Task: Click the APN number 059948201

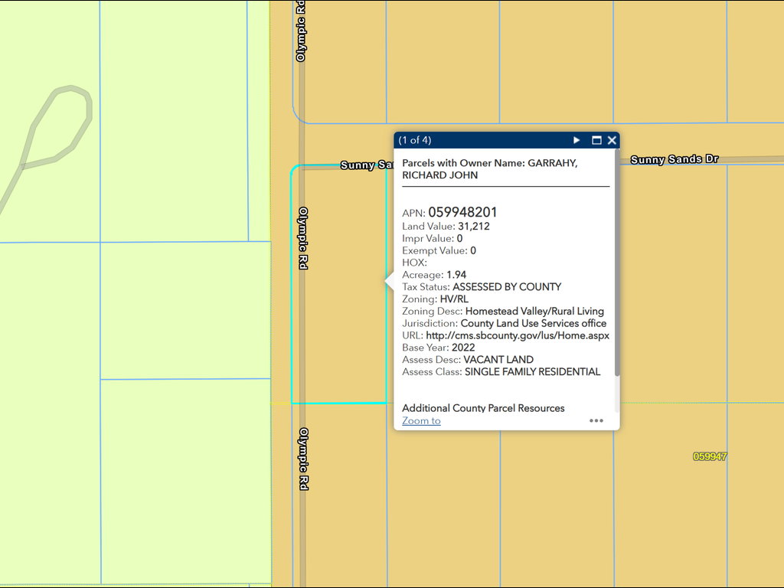Action: click(462, 212)
